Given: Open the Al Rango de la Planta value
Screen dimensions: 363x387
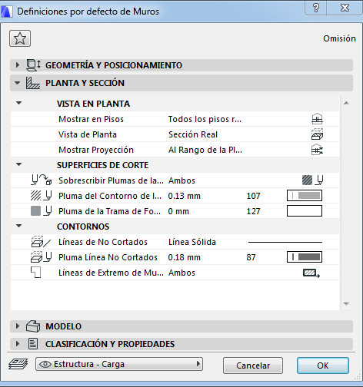Looking at the screenshot, I should (x=205, y=150).
